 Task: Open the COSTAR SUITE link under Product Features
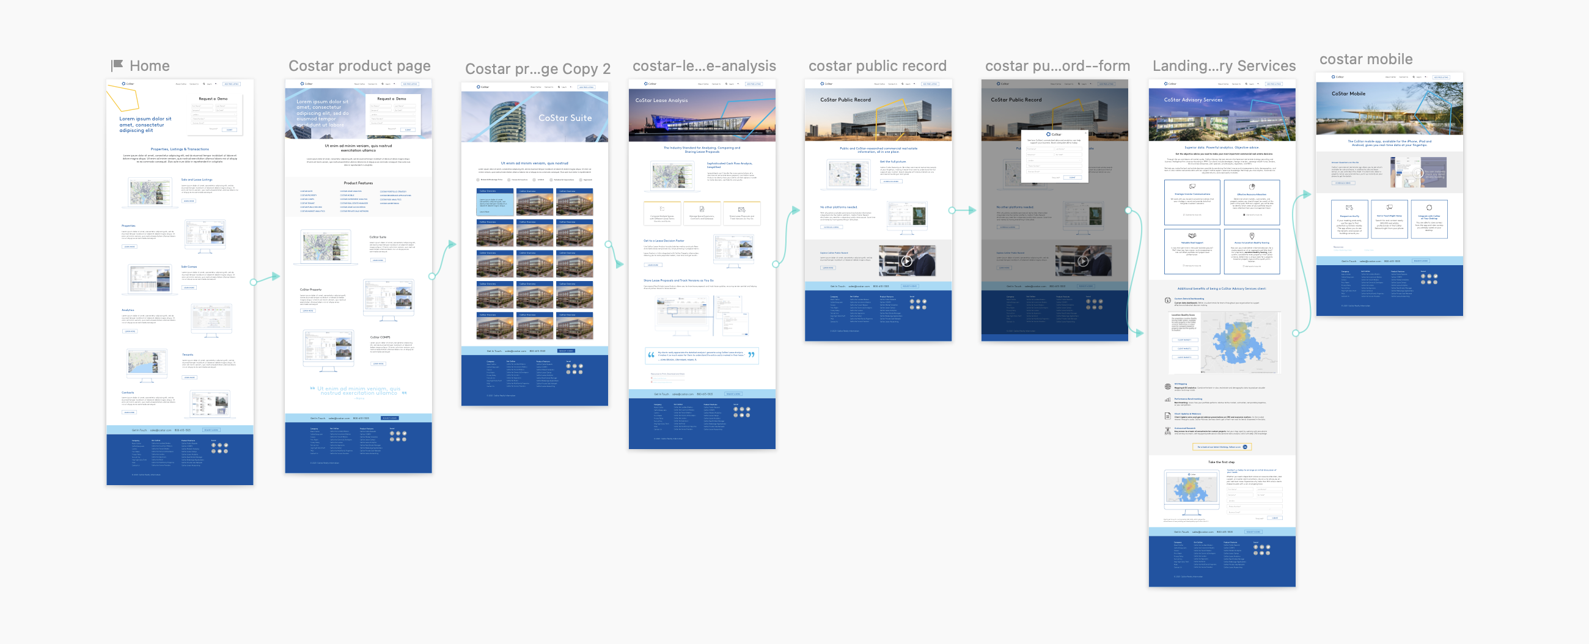(306, 191)
